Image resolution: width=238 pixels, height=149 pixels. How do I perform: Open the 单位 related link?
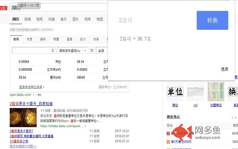[x=175, y=105]
